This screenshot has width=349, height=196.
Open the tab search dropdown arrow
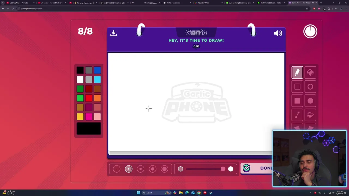point(2,3)
